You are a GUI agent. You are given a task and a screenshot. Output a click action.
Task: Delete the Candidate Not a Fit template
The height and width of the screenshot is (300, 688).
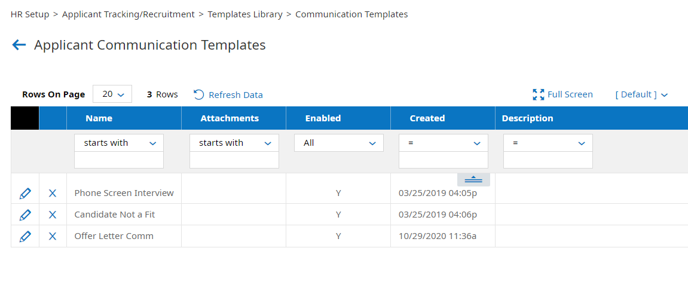tap(53, 215)
